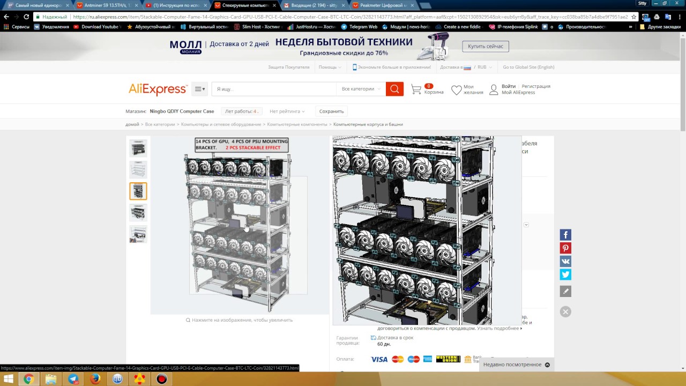Image resolution: width=686 pixels, height=386 pixels.
Task: Click the Western Union payment logo
Action: coord(448,359)
